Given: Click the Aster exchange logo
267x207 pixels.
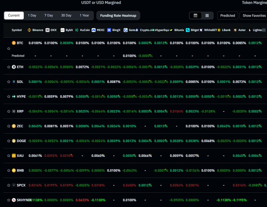Looking at the screenshot, I should click(x=235, y=30).
